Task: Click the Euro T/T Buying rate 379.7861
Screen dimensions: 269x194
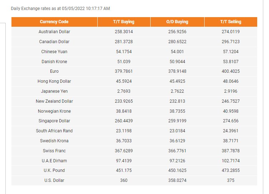Action: pos(124,71)
